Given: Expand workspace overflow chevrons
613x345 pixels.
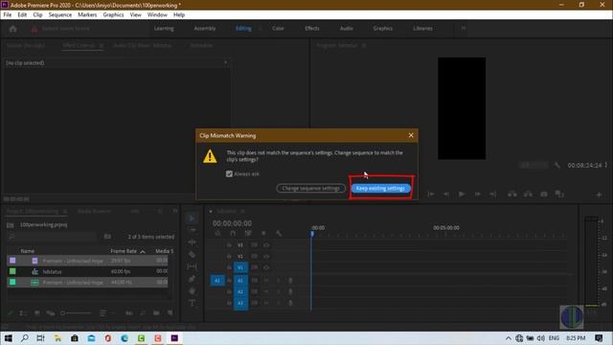Looking at the screenshot, I should tap(464, 28).
